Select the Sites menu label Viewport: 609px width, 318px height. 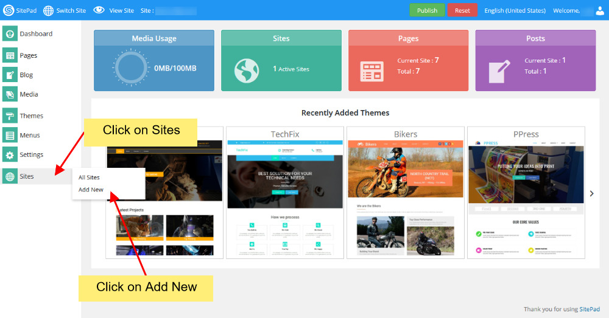coord(27,176)
